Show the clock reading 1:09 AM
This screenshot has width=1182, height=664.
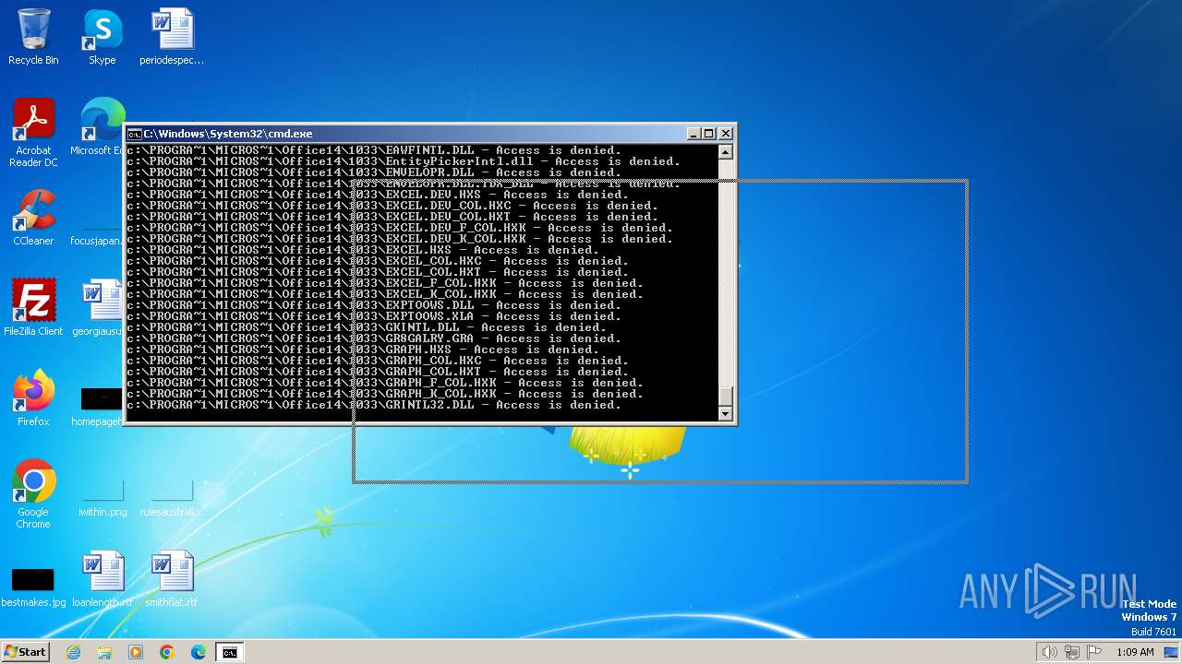[x=1135, y=652]
